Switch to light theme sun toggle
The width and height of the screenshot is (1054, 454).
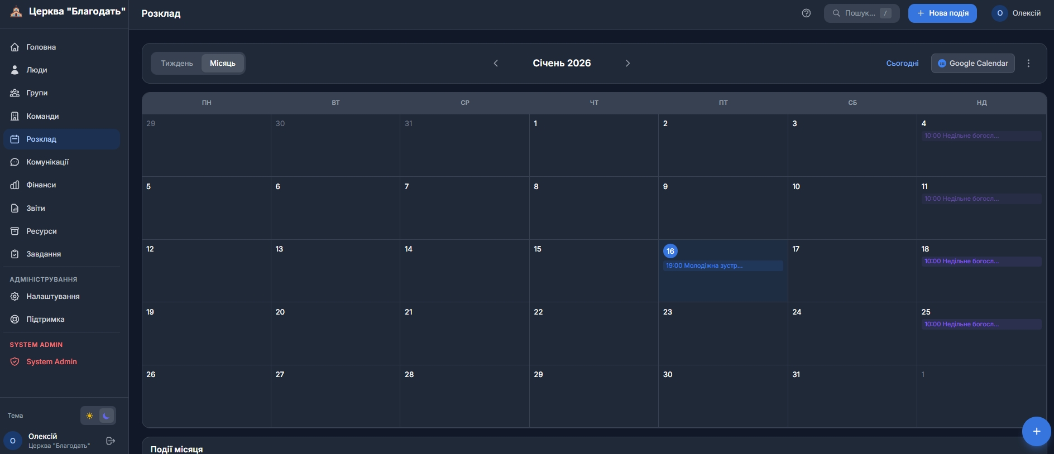pos(90,416)
